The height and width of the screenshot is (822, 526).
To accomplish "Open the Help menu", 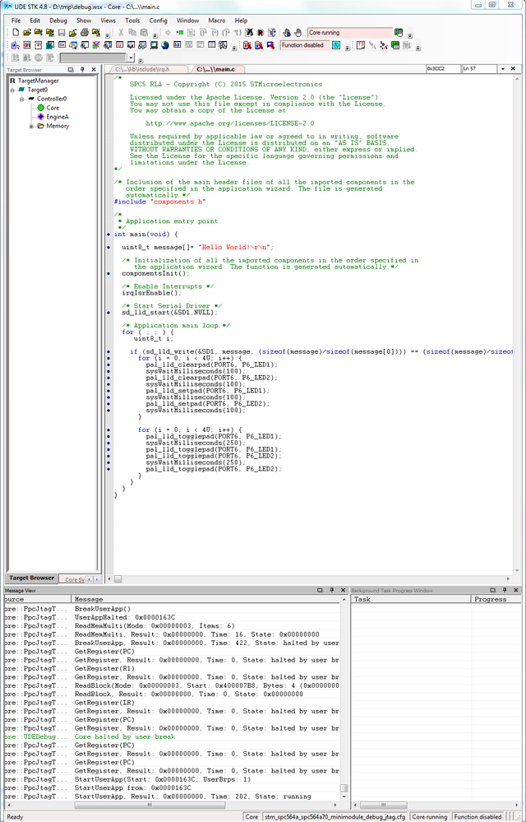I will 241,21.
